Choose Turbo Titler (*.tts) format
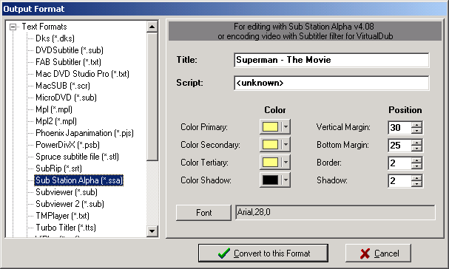The width and height of the screenshot is (449, 269). [x=66, y=228]
